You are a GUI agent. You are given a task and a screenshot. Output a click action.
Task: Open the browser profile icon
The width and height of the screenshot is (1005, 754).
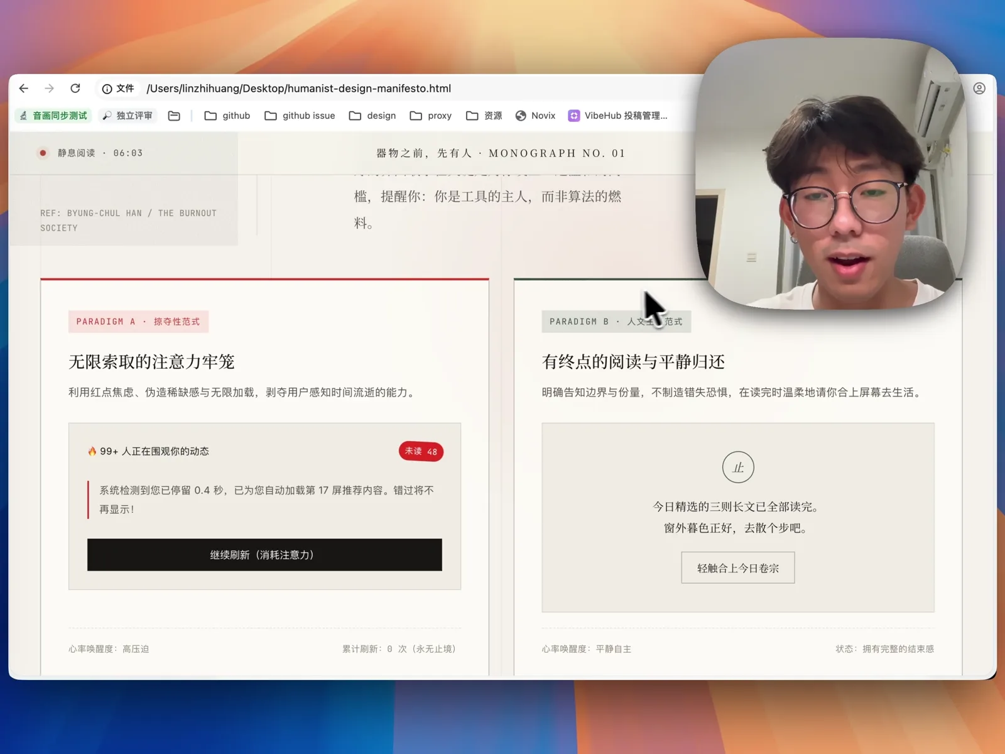[x=979, y=89]
